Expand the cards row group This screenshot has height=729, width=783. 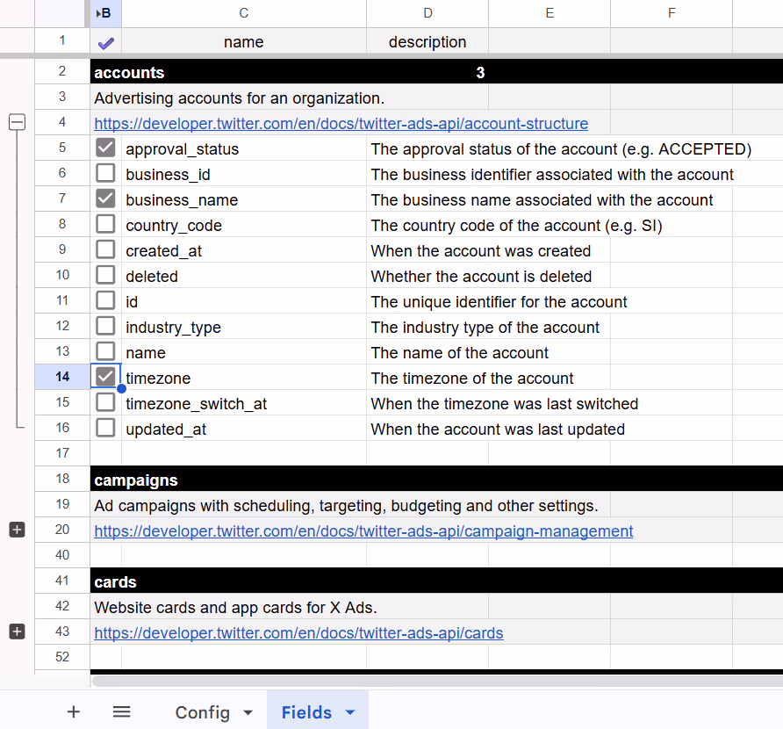coord(17,631)
